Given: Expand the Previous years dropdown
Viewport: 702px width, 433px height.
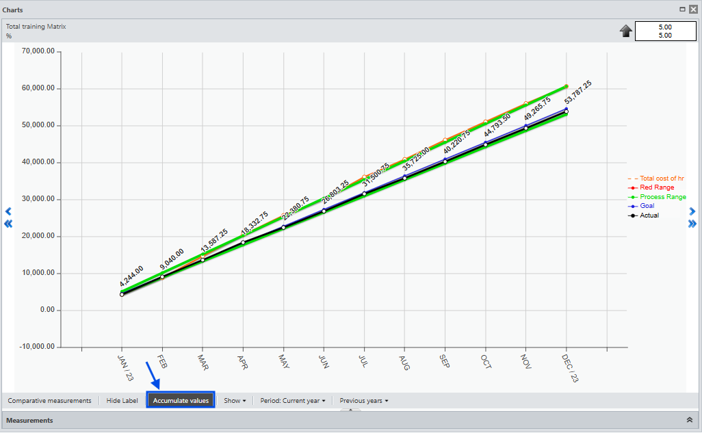Looking at the screenshot, I should click(363, 401).
